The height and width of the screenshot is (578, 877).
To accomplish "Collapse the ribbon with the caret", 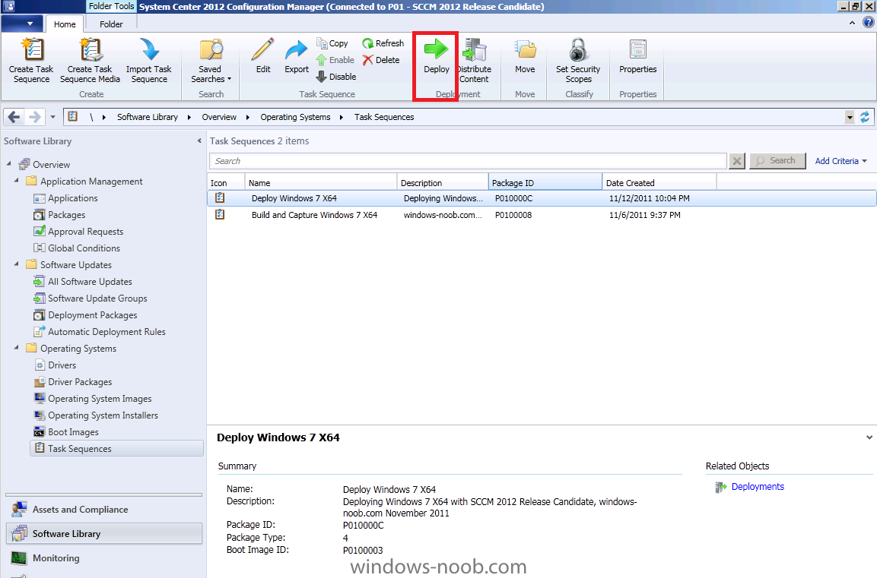I will [x=852, y=23].
